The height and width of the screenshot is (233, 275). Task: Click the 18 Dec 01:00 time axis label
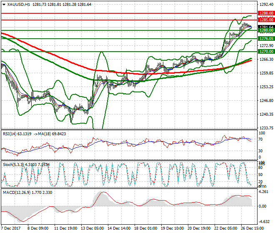pos(146,228)
